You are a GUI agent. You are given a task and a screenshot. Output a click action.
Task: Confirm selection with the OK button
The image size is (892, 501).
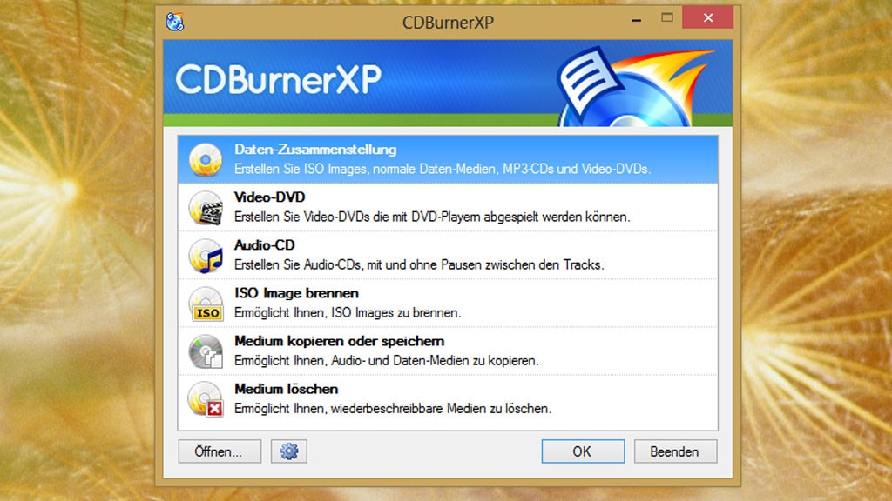[582, 451]
